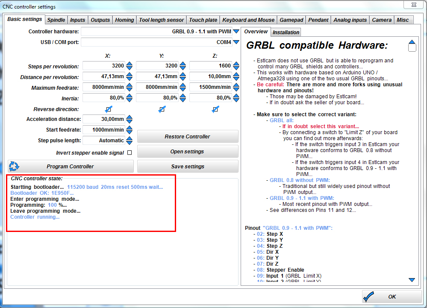Enable Invert stepper enable signal checkbox
Image resolution: width=427 pixels, height=308 pixels.
(x=130, y=153)
